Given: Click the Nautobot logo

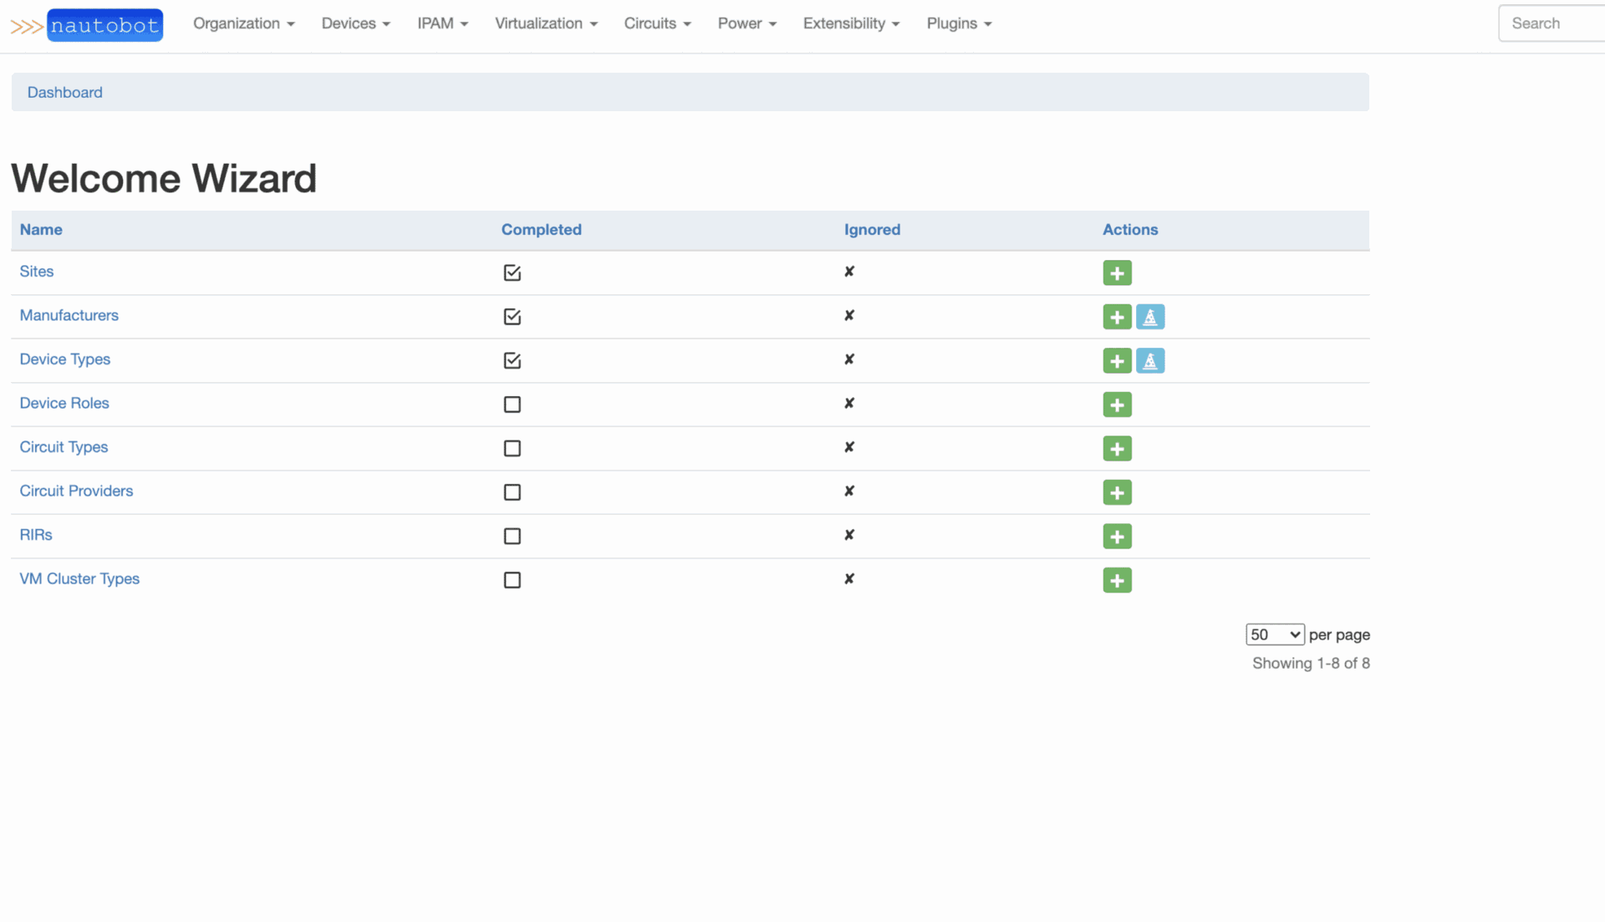Looking at the screenshot, I should click(x=87, y=25).
